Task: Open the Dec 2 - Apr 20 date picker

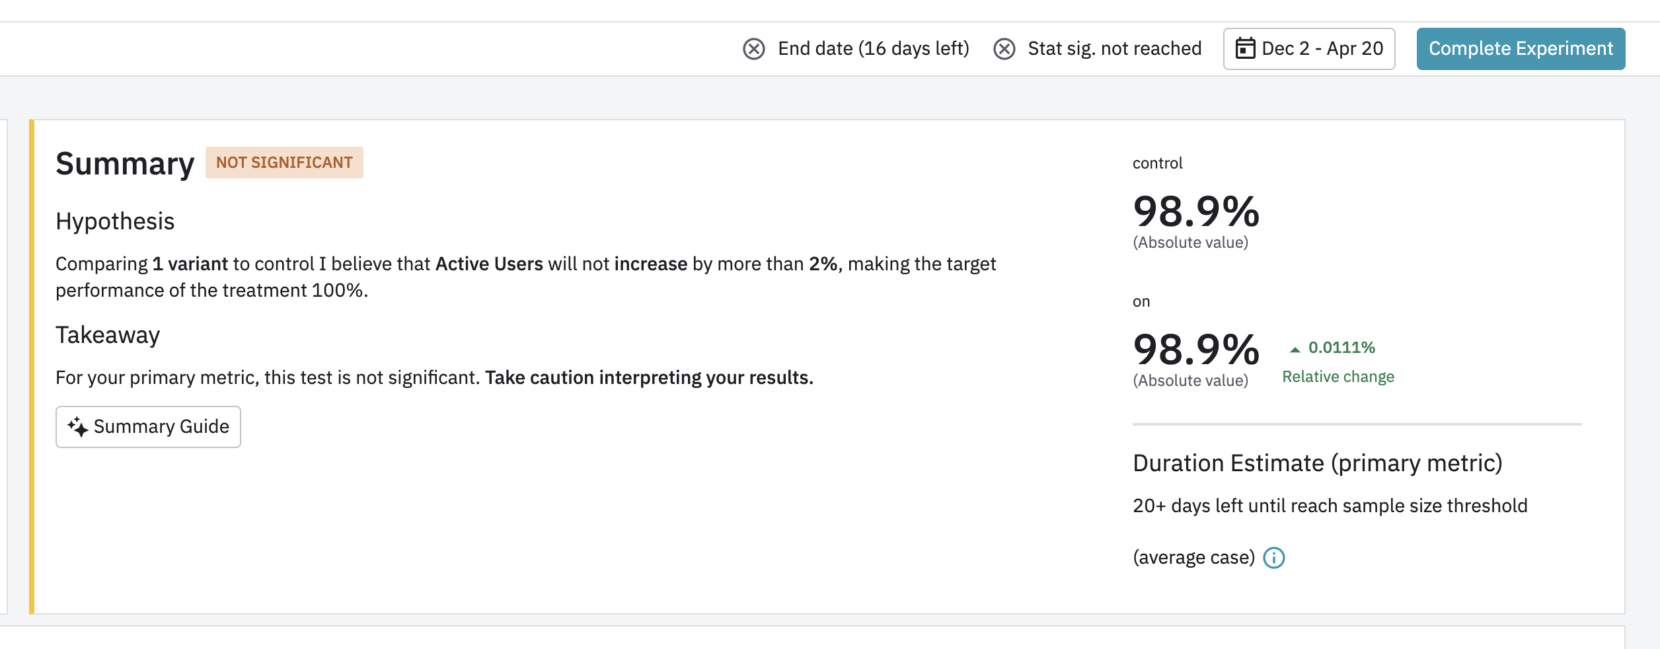Action: [x=1308, y=49]
